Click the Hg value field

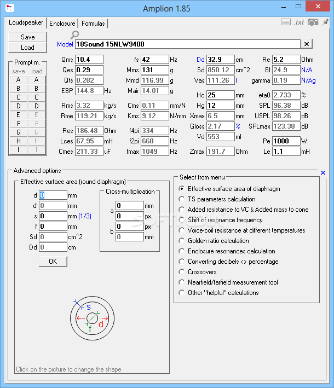tap(220, 106)
